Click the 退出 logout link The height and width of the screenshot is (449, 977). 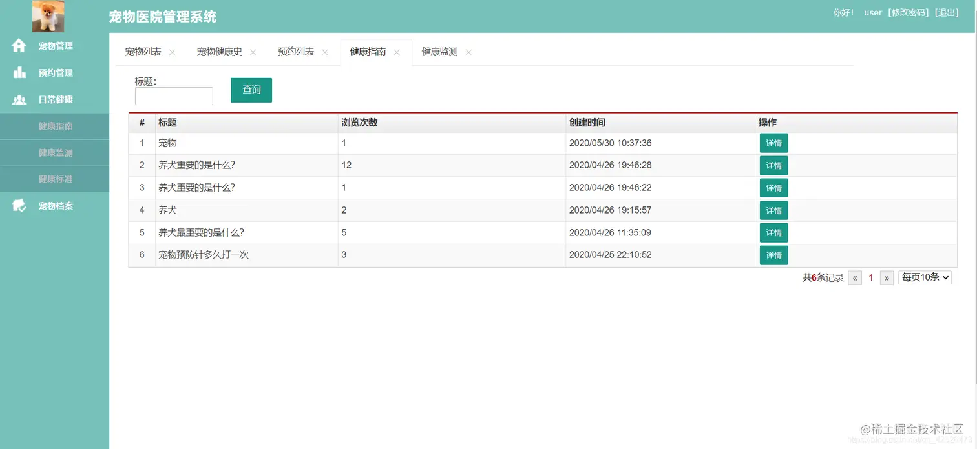pos(947,12)
